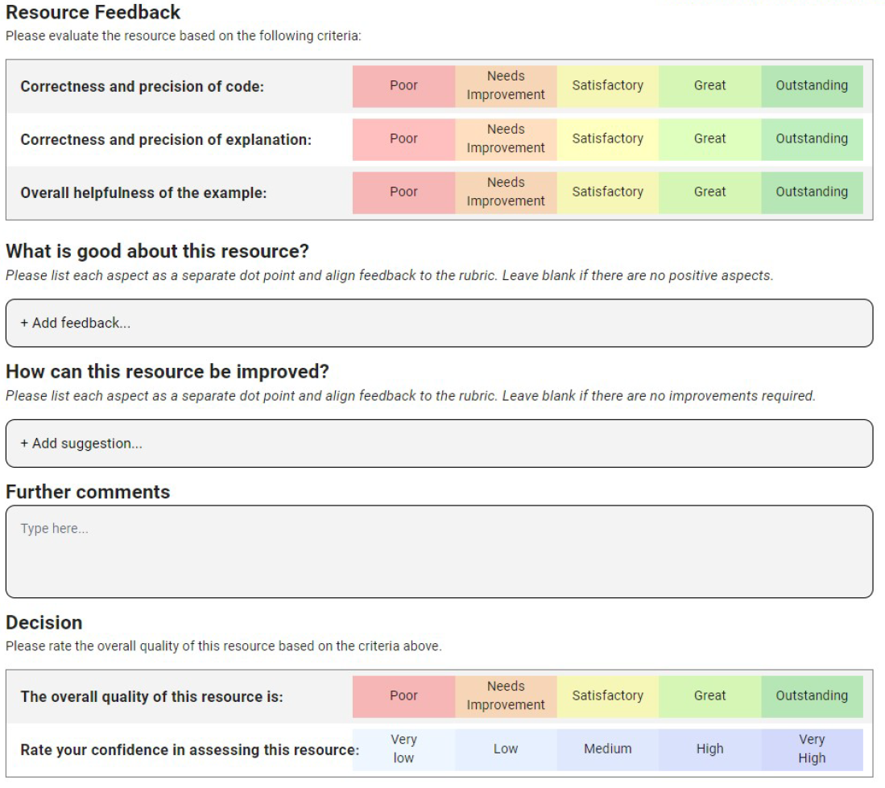Choose High confidence in assessment
Viewport: 885px width, 788px height.
coord(709,749)
